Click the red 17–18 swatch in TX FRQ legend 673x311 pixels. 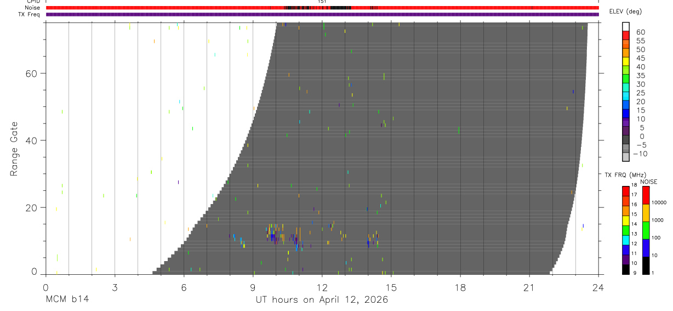pos(626,191)
